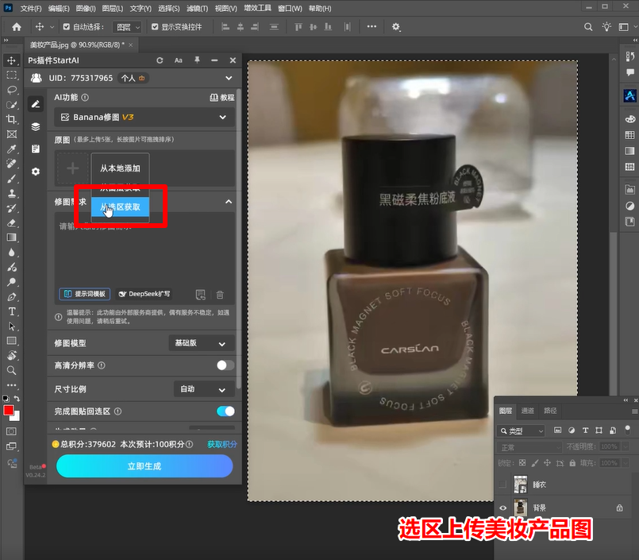Image resolution: width=639 pixels, height=560 pixels.
Task: Select the Pen tool
Action: (x=11, y=297)
